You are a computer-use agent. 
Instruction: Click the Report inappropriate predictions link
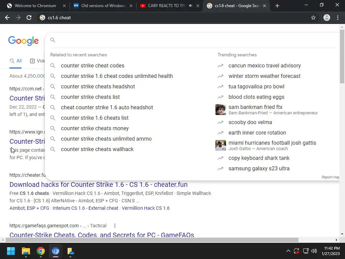pos(330,177)
